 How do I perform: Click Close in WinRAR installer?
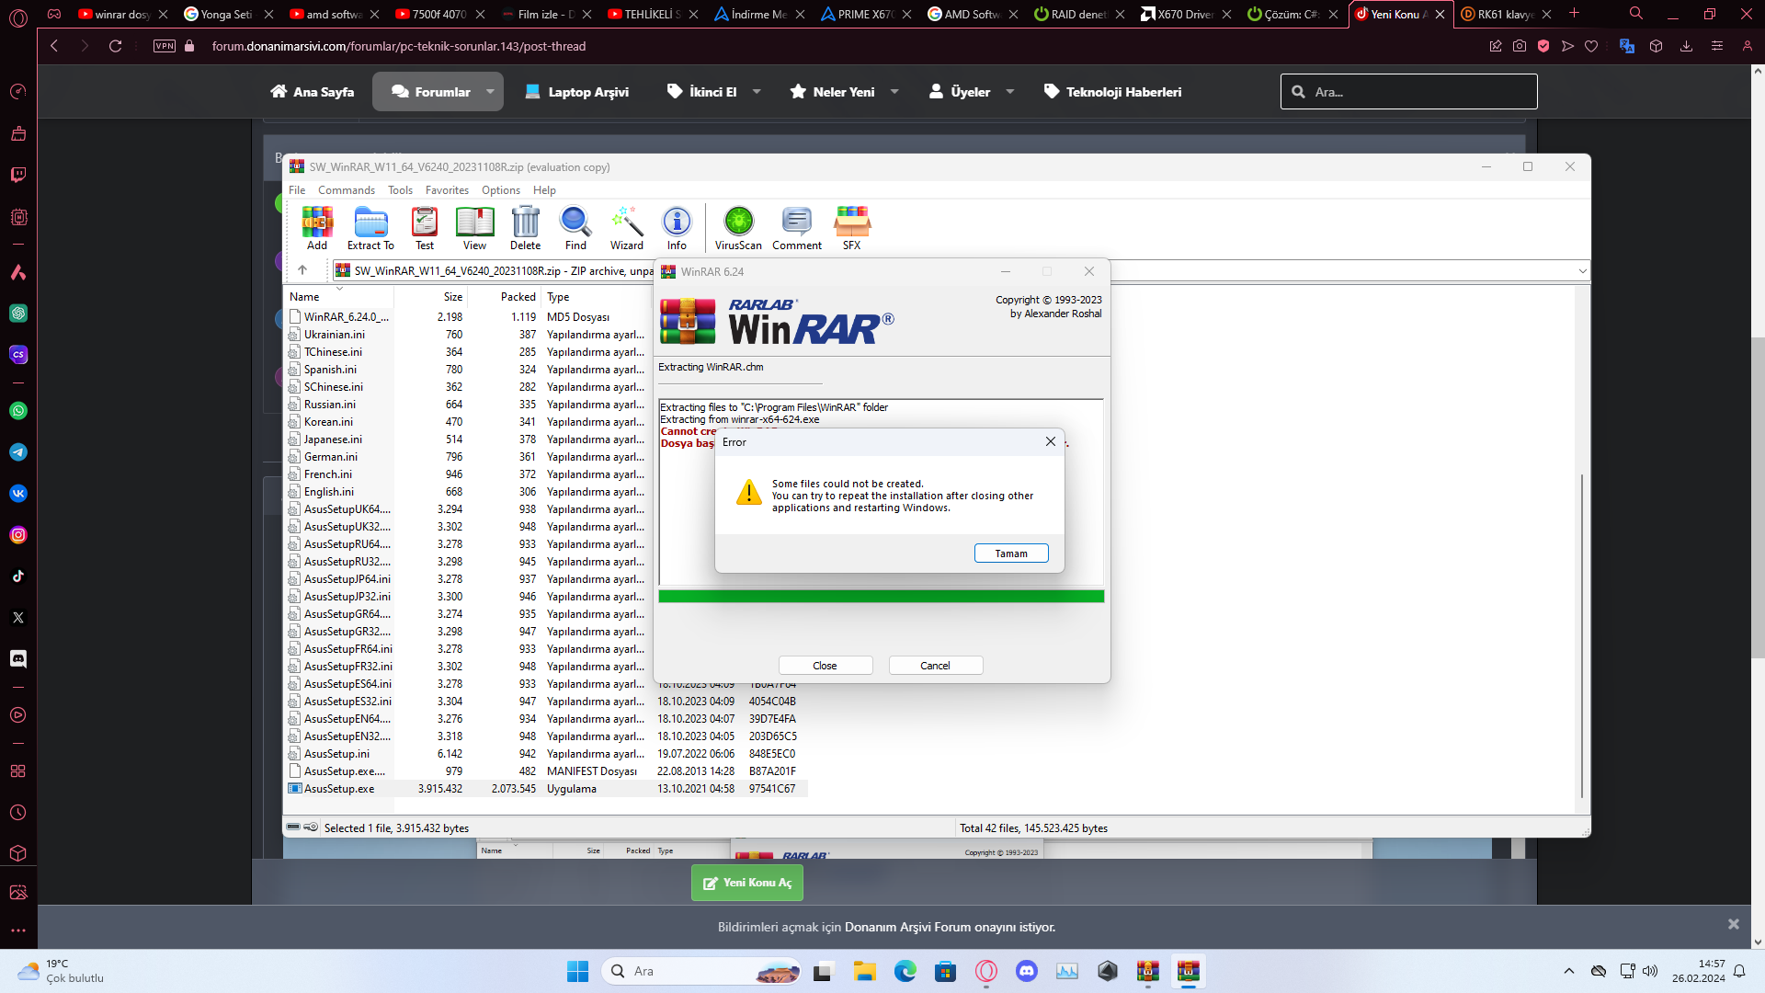point(825,666)
